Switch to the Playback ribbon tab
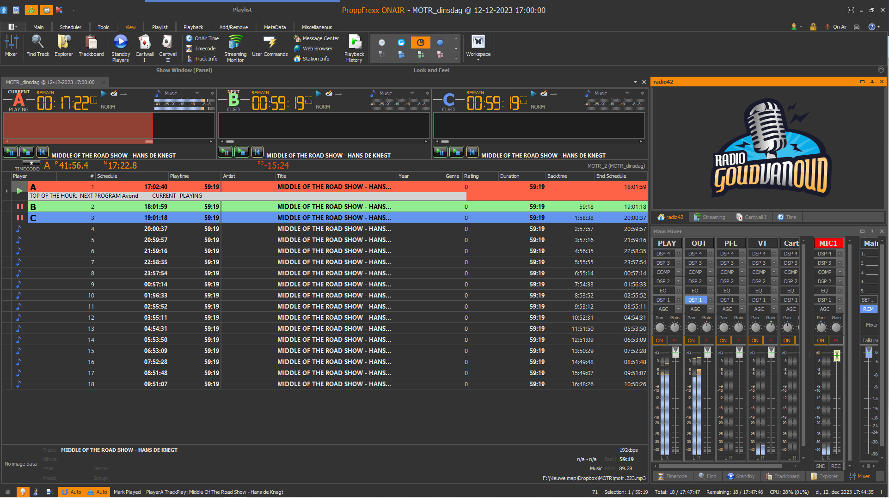Screen dimensions: 889x498 tap(193, 27)
